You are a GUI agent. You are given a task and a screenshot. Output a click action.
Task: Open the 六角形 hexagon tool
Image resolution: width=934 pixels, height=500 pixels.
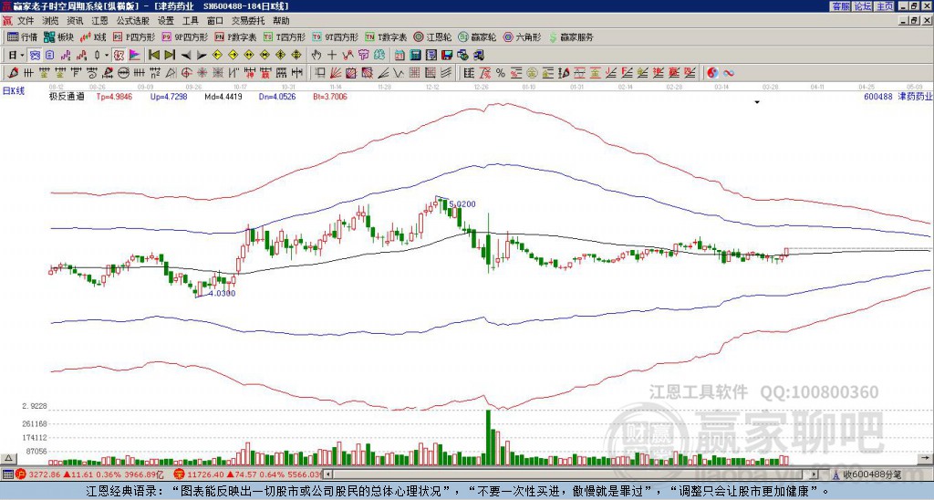click(522, 36)
